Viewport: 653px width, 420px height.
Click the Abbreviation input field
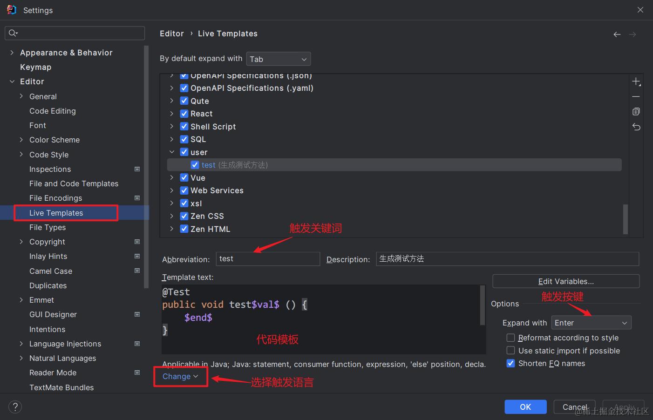coord(268,259)
